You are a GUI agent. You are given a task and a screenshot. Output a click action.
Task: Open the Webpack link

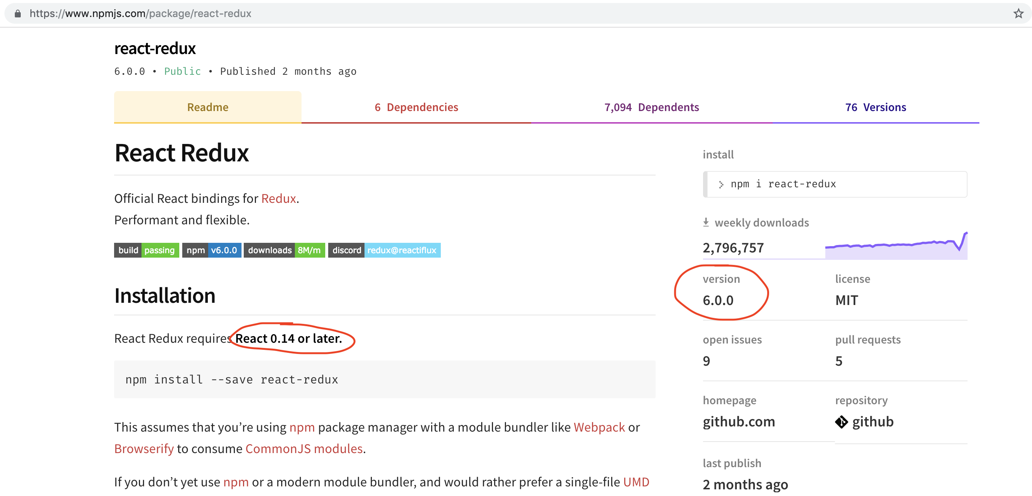599,427
